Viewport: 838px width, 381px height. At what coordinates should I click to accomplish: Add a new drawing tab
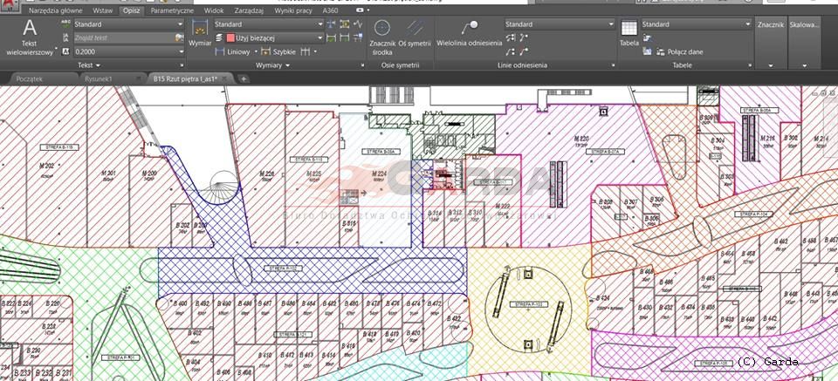(x=244, y=79)
